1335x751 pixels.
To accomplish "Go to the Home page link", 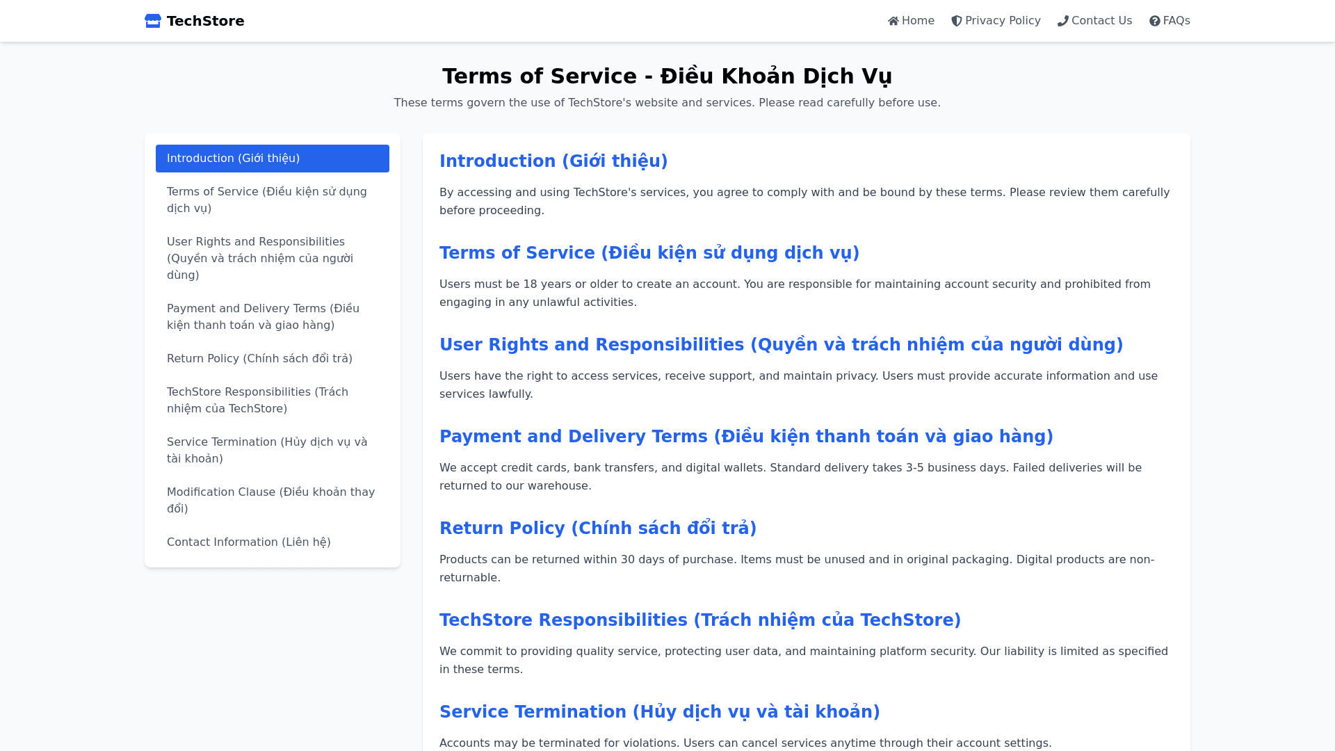I will tap(918, 21).
